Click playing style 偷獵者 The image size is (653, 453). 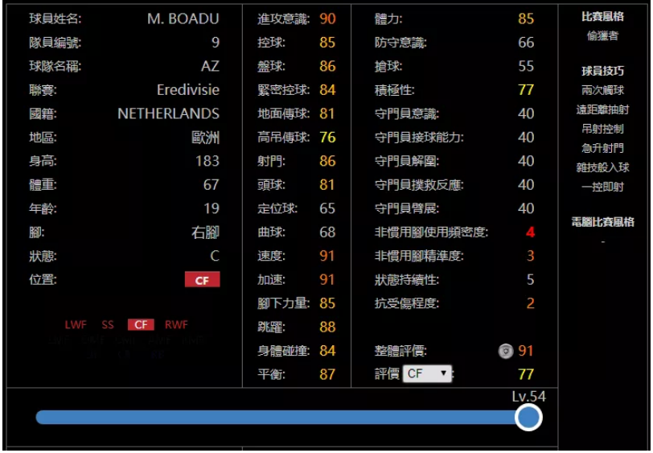[602, 36]
